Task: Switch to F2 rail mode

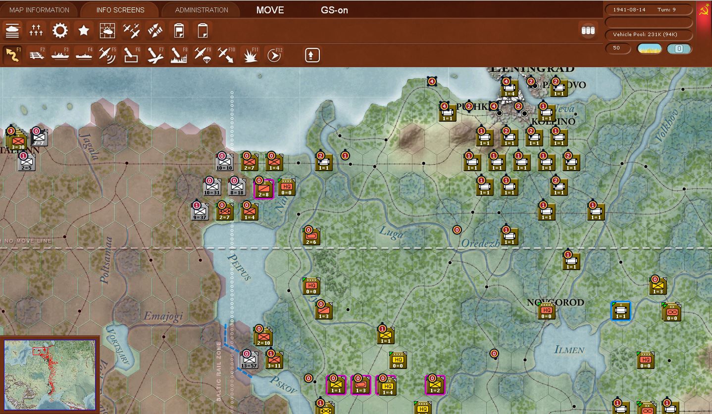Action: click(x=36, y=55)
